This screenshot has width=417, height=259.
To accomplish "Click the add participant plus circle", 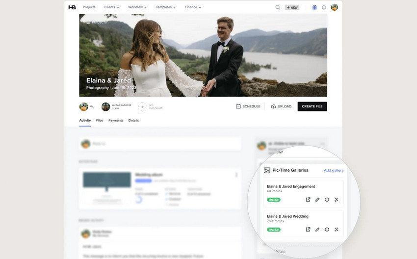I will point(142,106).
